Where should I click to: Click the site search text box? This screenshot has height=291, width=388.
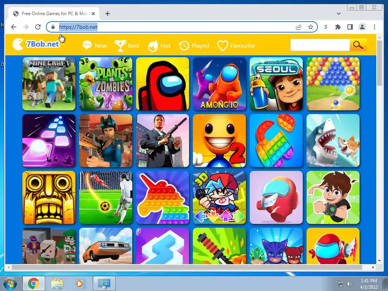pyautogui.click(x=320, y=45)
